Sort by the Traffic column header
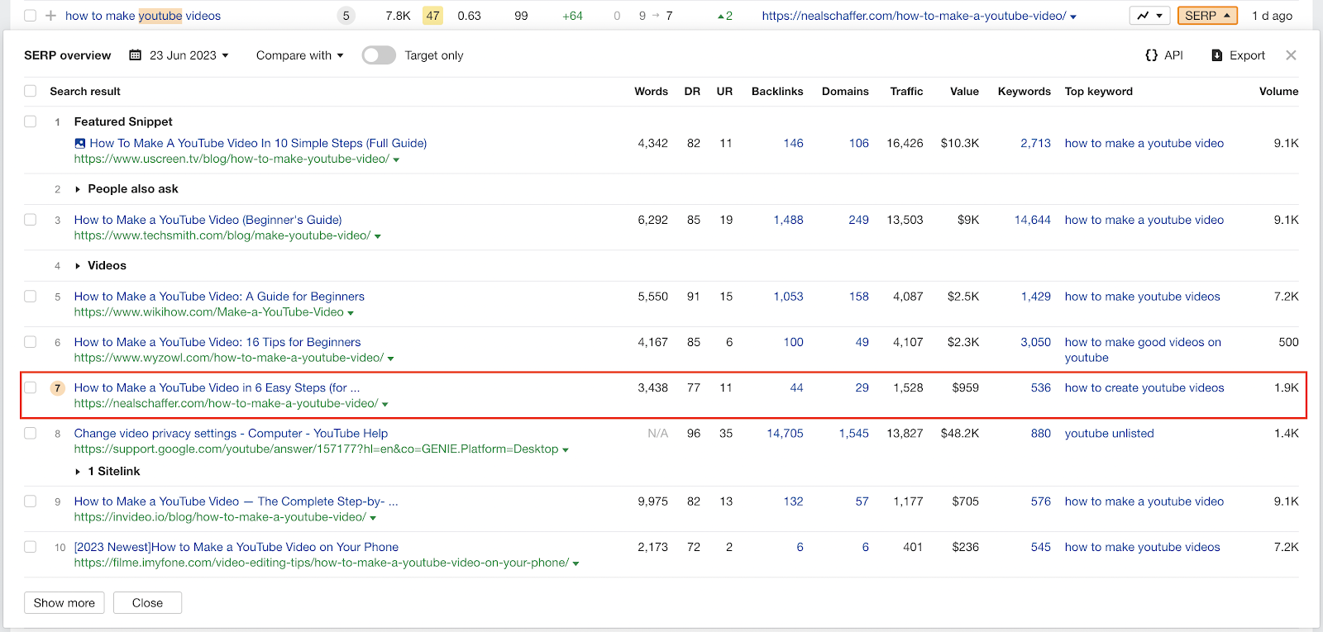The width and height of the screenshot is (1323, 632). 906,91
